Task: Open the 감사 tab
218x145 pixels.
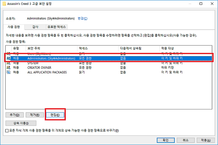Action: coord(35,27)
